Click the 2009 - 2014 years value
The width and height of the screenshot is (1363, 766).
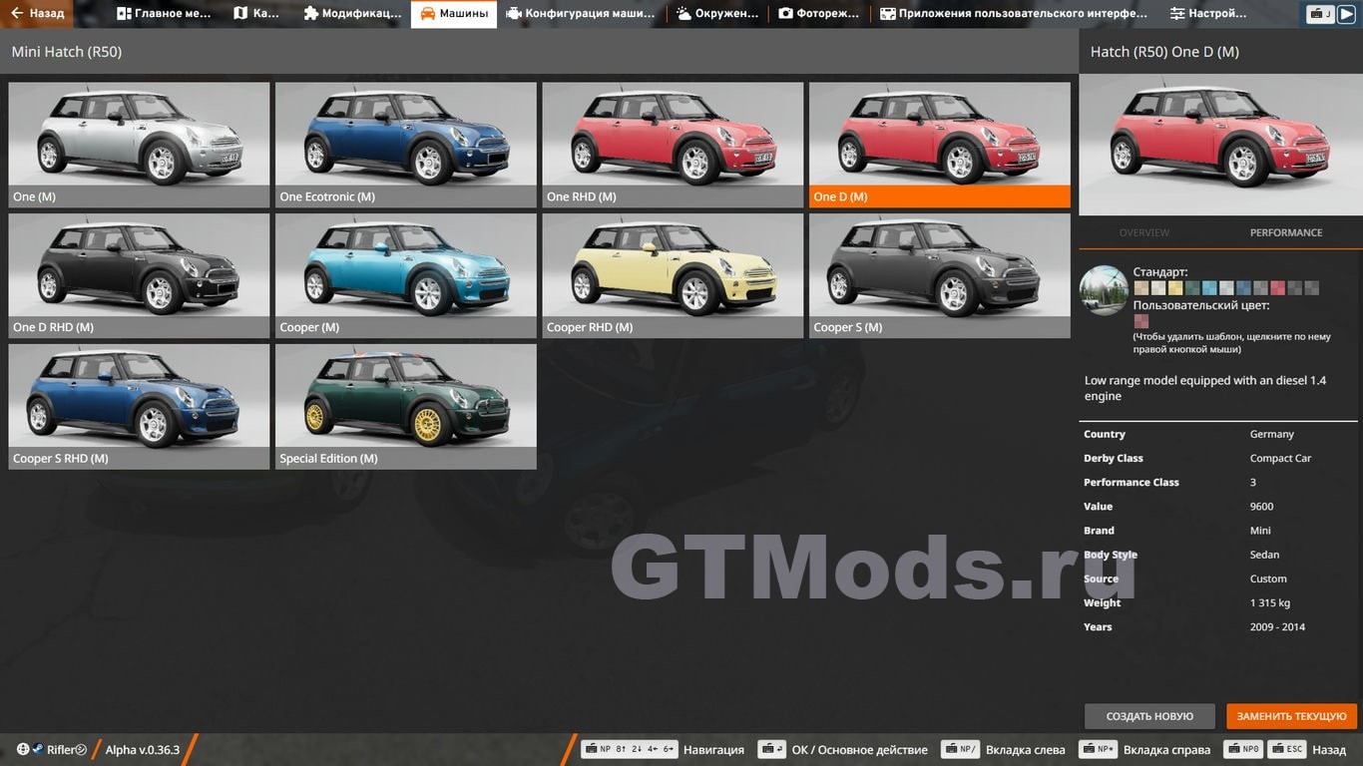click(1278, 626)
